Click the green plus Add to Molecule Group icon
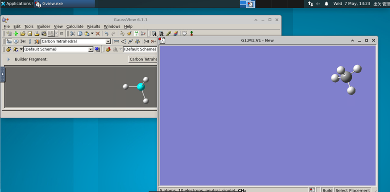Screen dimensions: 390x192 pyautogui.click(x=16, y=33)
